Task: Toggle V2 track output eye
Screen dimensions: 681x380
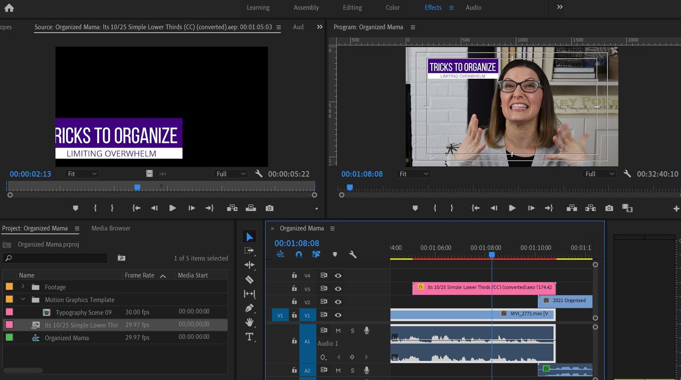Action: [x=338, y=302]
